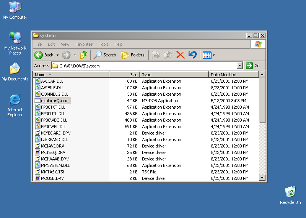This screenshot has width=306, height=218.
Task: Sort by the Name column header
Action: [x=71, y=74]
